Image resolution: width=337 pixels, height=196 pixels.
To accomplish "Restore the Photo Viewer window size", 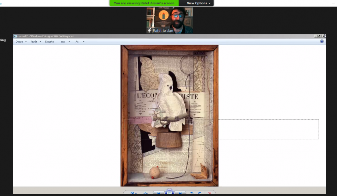I will (319, 36).
